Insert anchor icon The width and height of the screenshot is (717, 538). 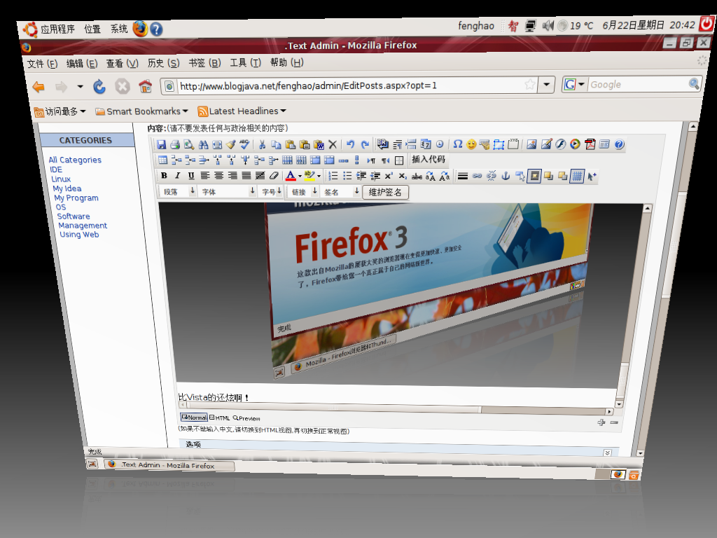(x=506, y=176)
